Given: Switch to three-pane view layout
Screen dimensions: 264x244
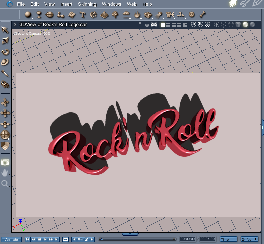Looking at the screenshot, I should 174,25.
